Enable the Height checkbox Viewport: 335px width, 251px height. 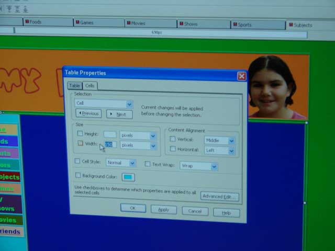[x=80, y=134]
